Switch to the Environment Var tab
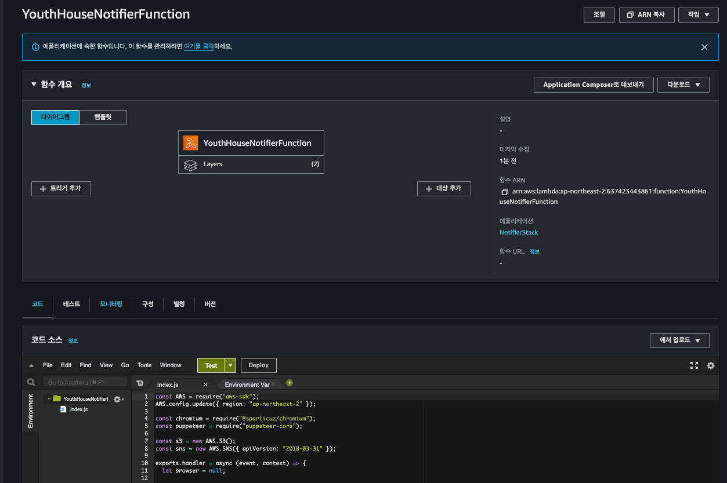727x483 pixels. click(247, 385)
